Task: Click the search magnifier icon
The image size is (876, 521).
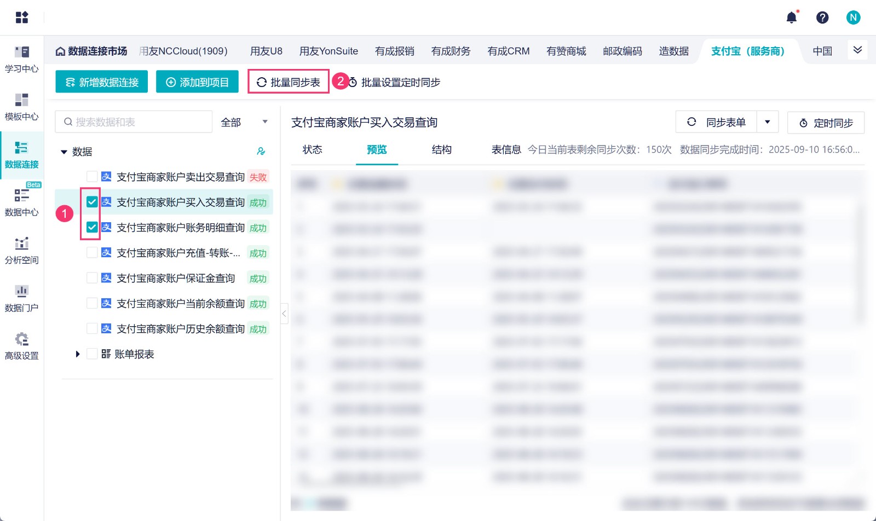Action: point(68,122)
